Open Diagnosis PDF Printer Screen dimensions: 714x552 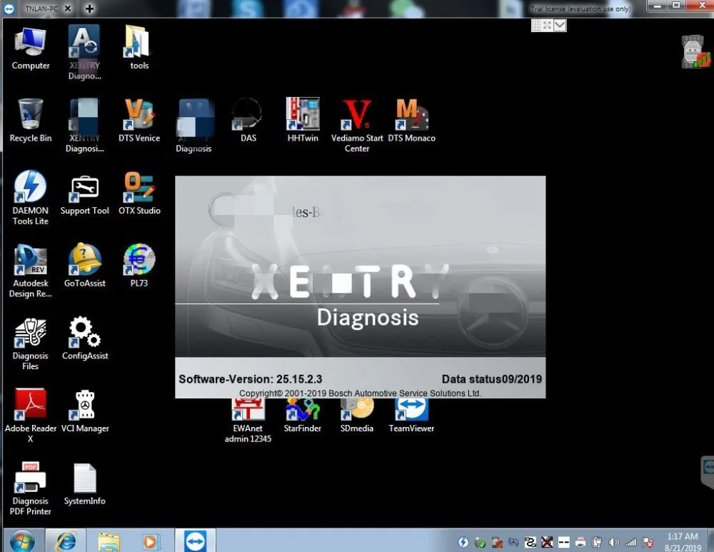(31, 488)
